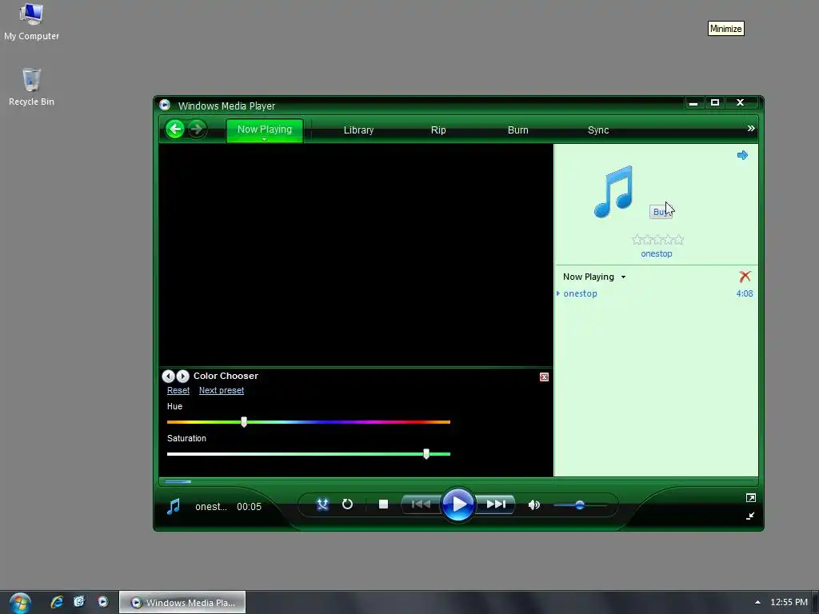This screenshot has width=819, height=614.
Task: Adjust the volume slider
Action: tap(580, 505)
